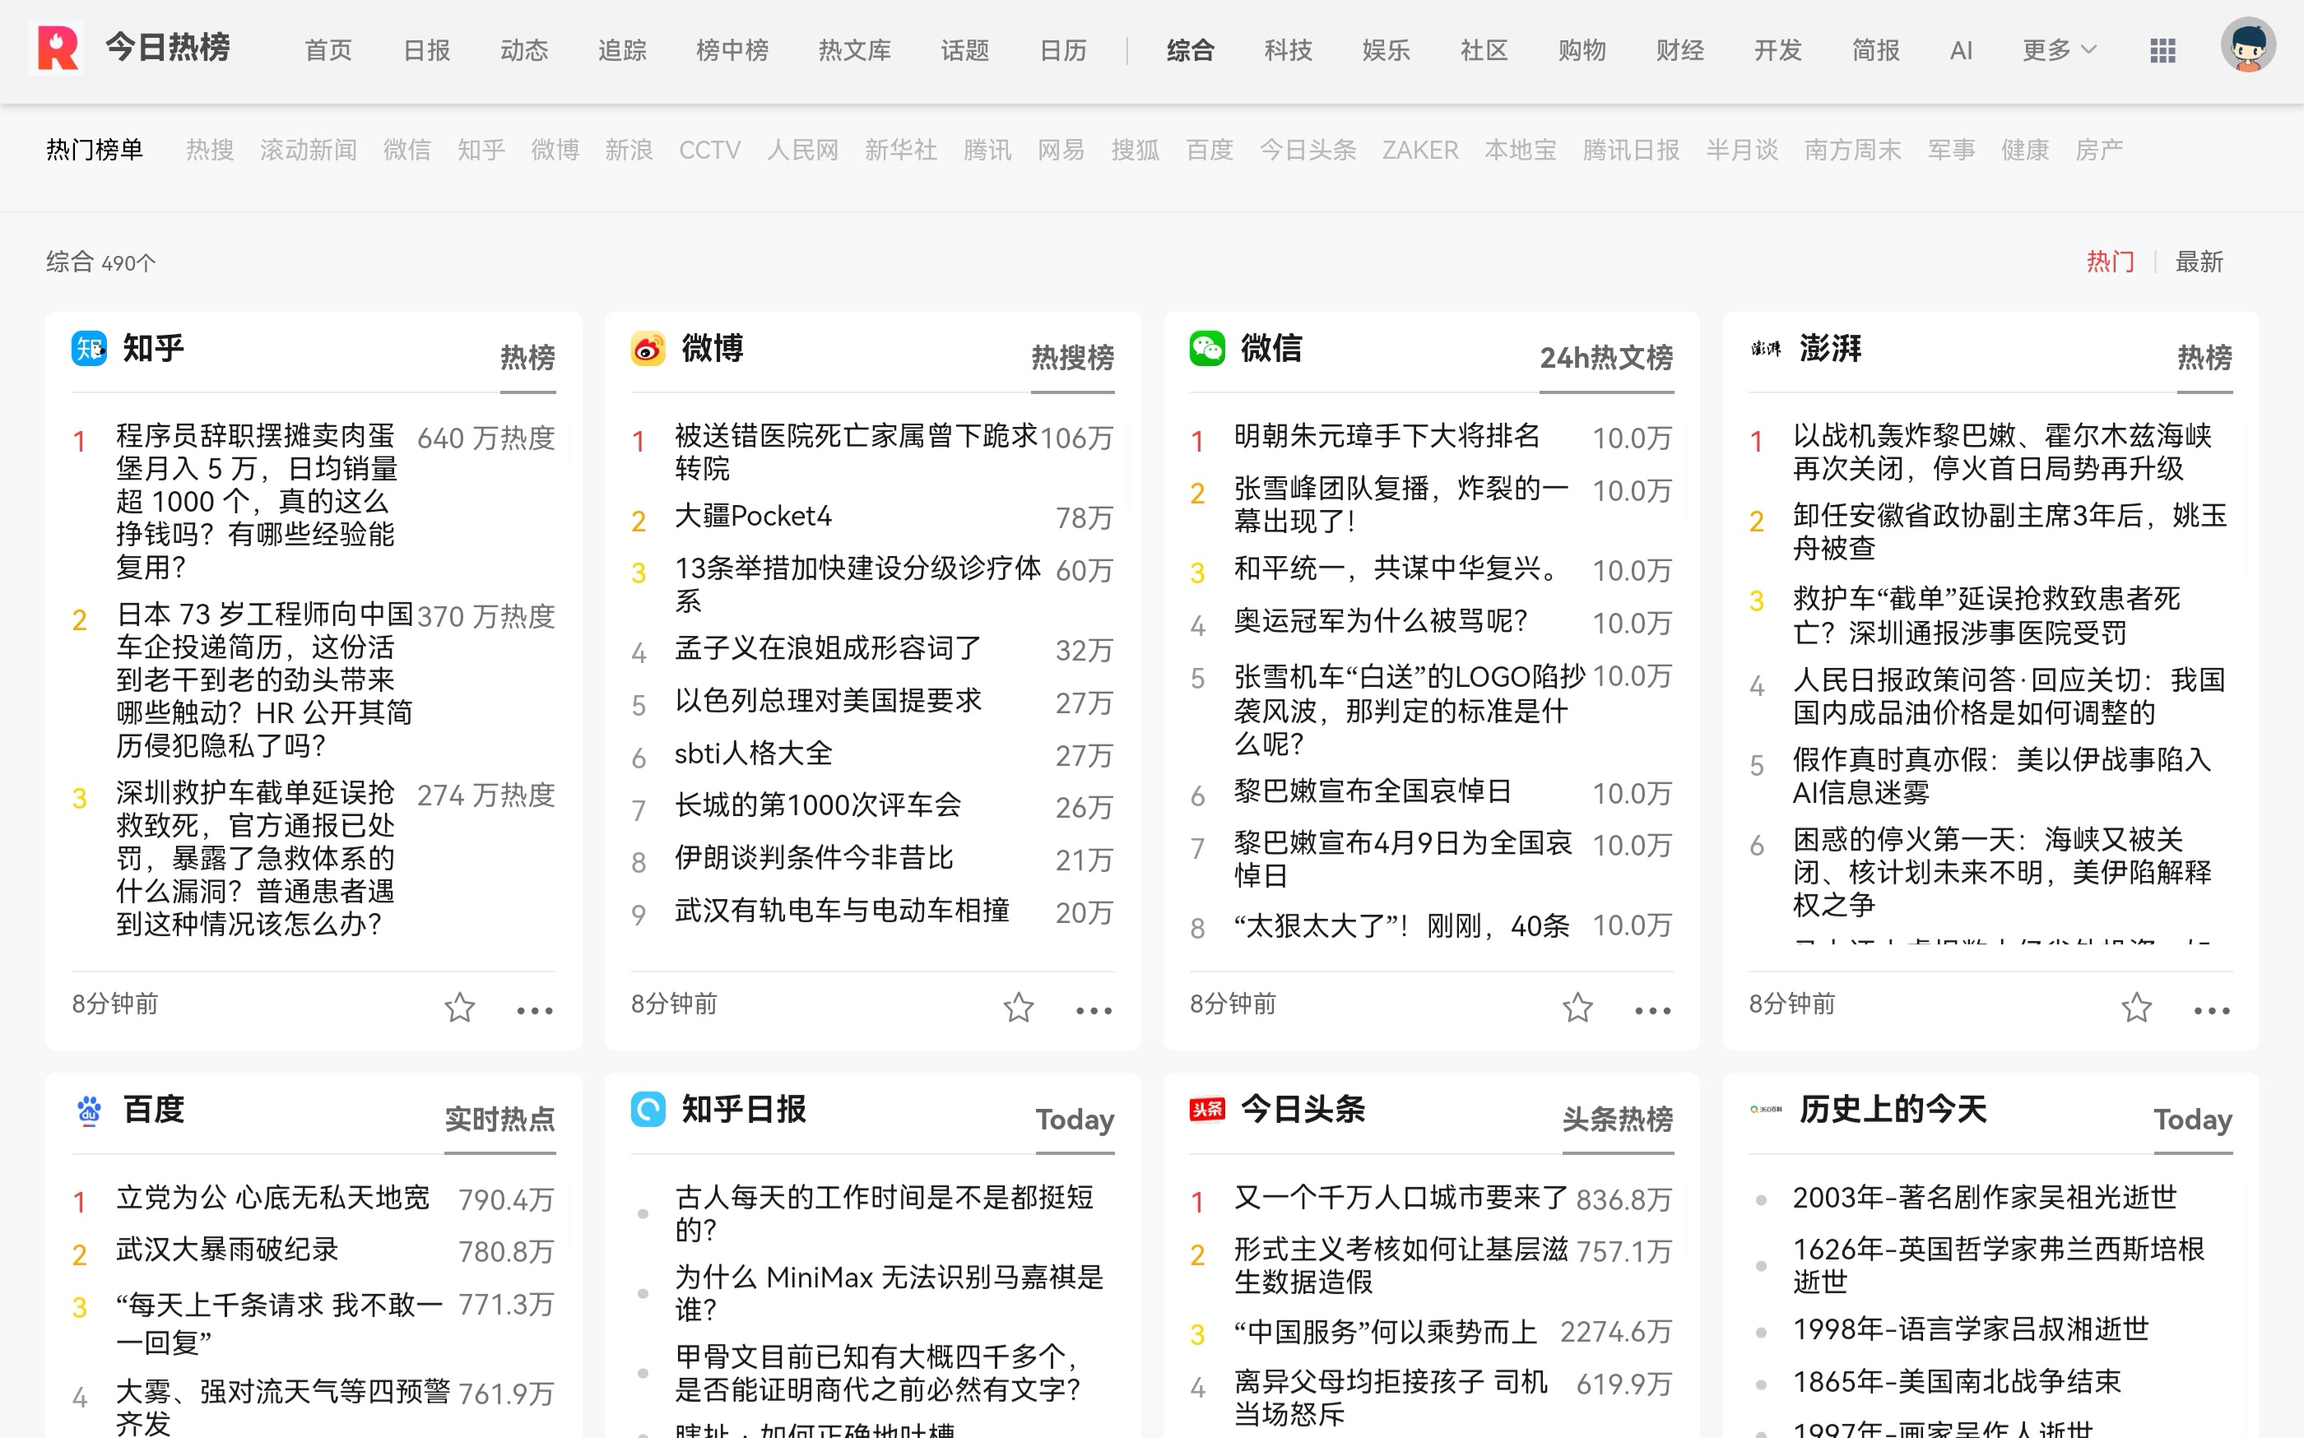The image size is (2304, 1438).
Task: Click the 综合 490个 count label
Action: coord(101,262)
